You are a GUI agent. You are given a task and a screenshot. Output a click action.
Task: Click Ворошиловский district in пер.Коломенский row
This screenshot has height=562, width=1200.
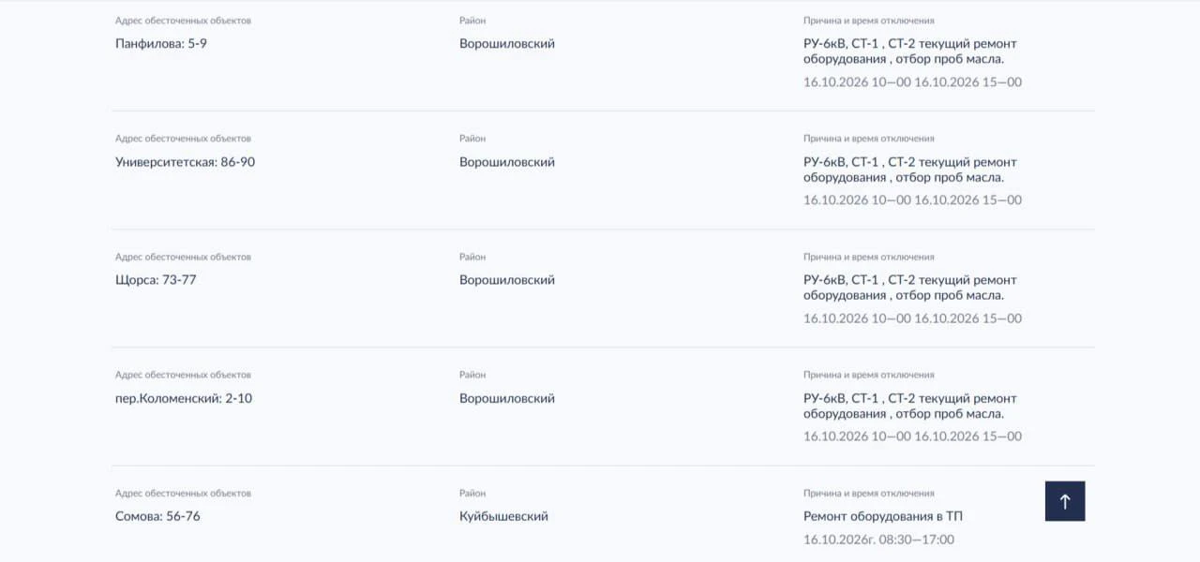[x=507, y=398]
